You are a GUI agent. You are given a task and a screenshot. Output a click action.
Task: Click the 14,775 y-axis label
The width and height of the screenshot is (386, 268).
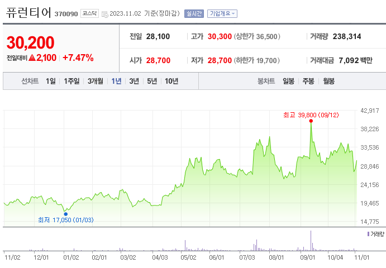[x=370, y=222]
